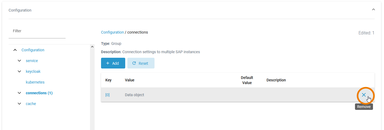The width and height of the screenshot is (384, 130).
Task: Click the Remove X icon on row [0]
Action: [364, 95]
